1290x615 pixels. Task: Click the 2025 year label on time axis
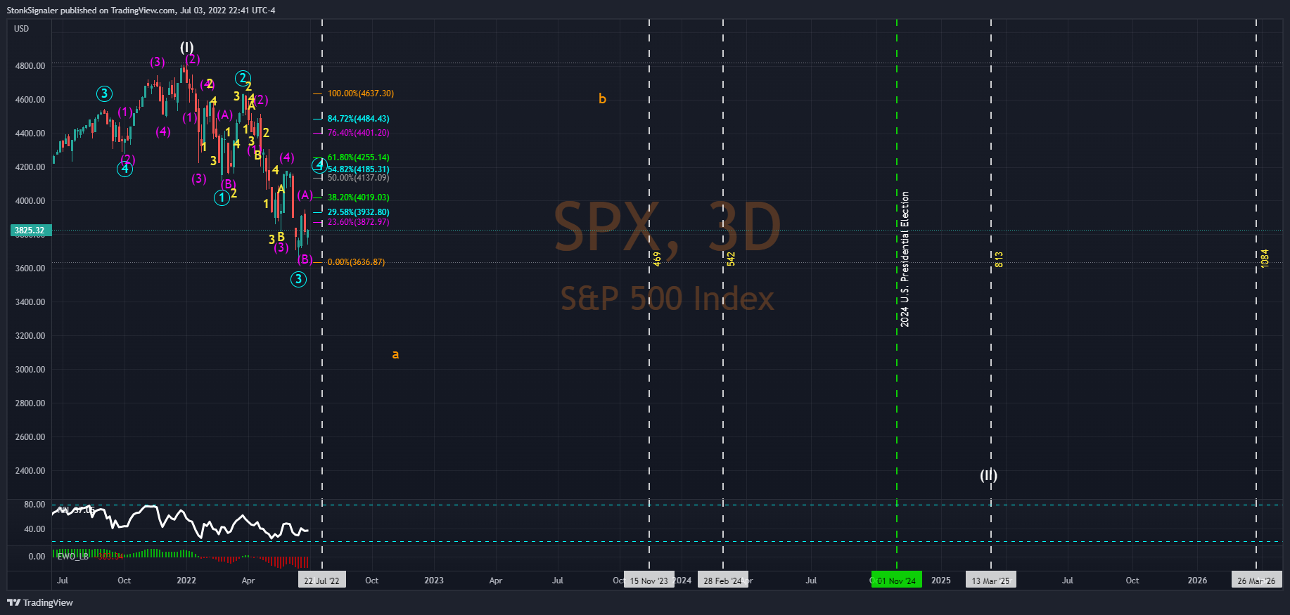click(x=941, y=581)
